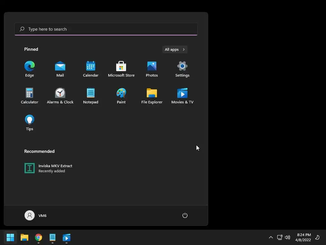Switch to Google Chrome on the taskbar

(x=39, y=237)
